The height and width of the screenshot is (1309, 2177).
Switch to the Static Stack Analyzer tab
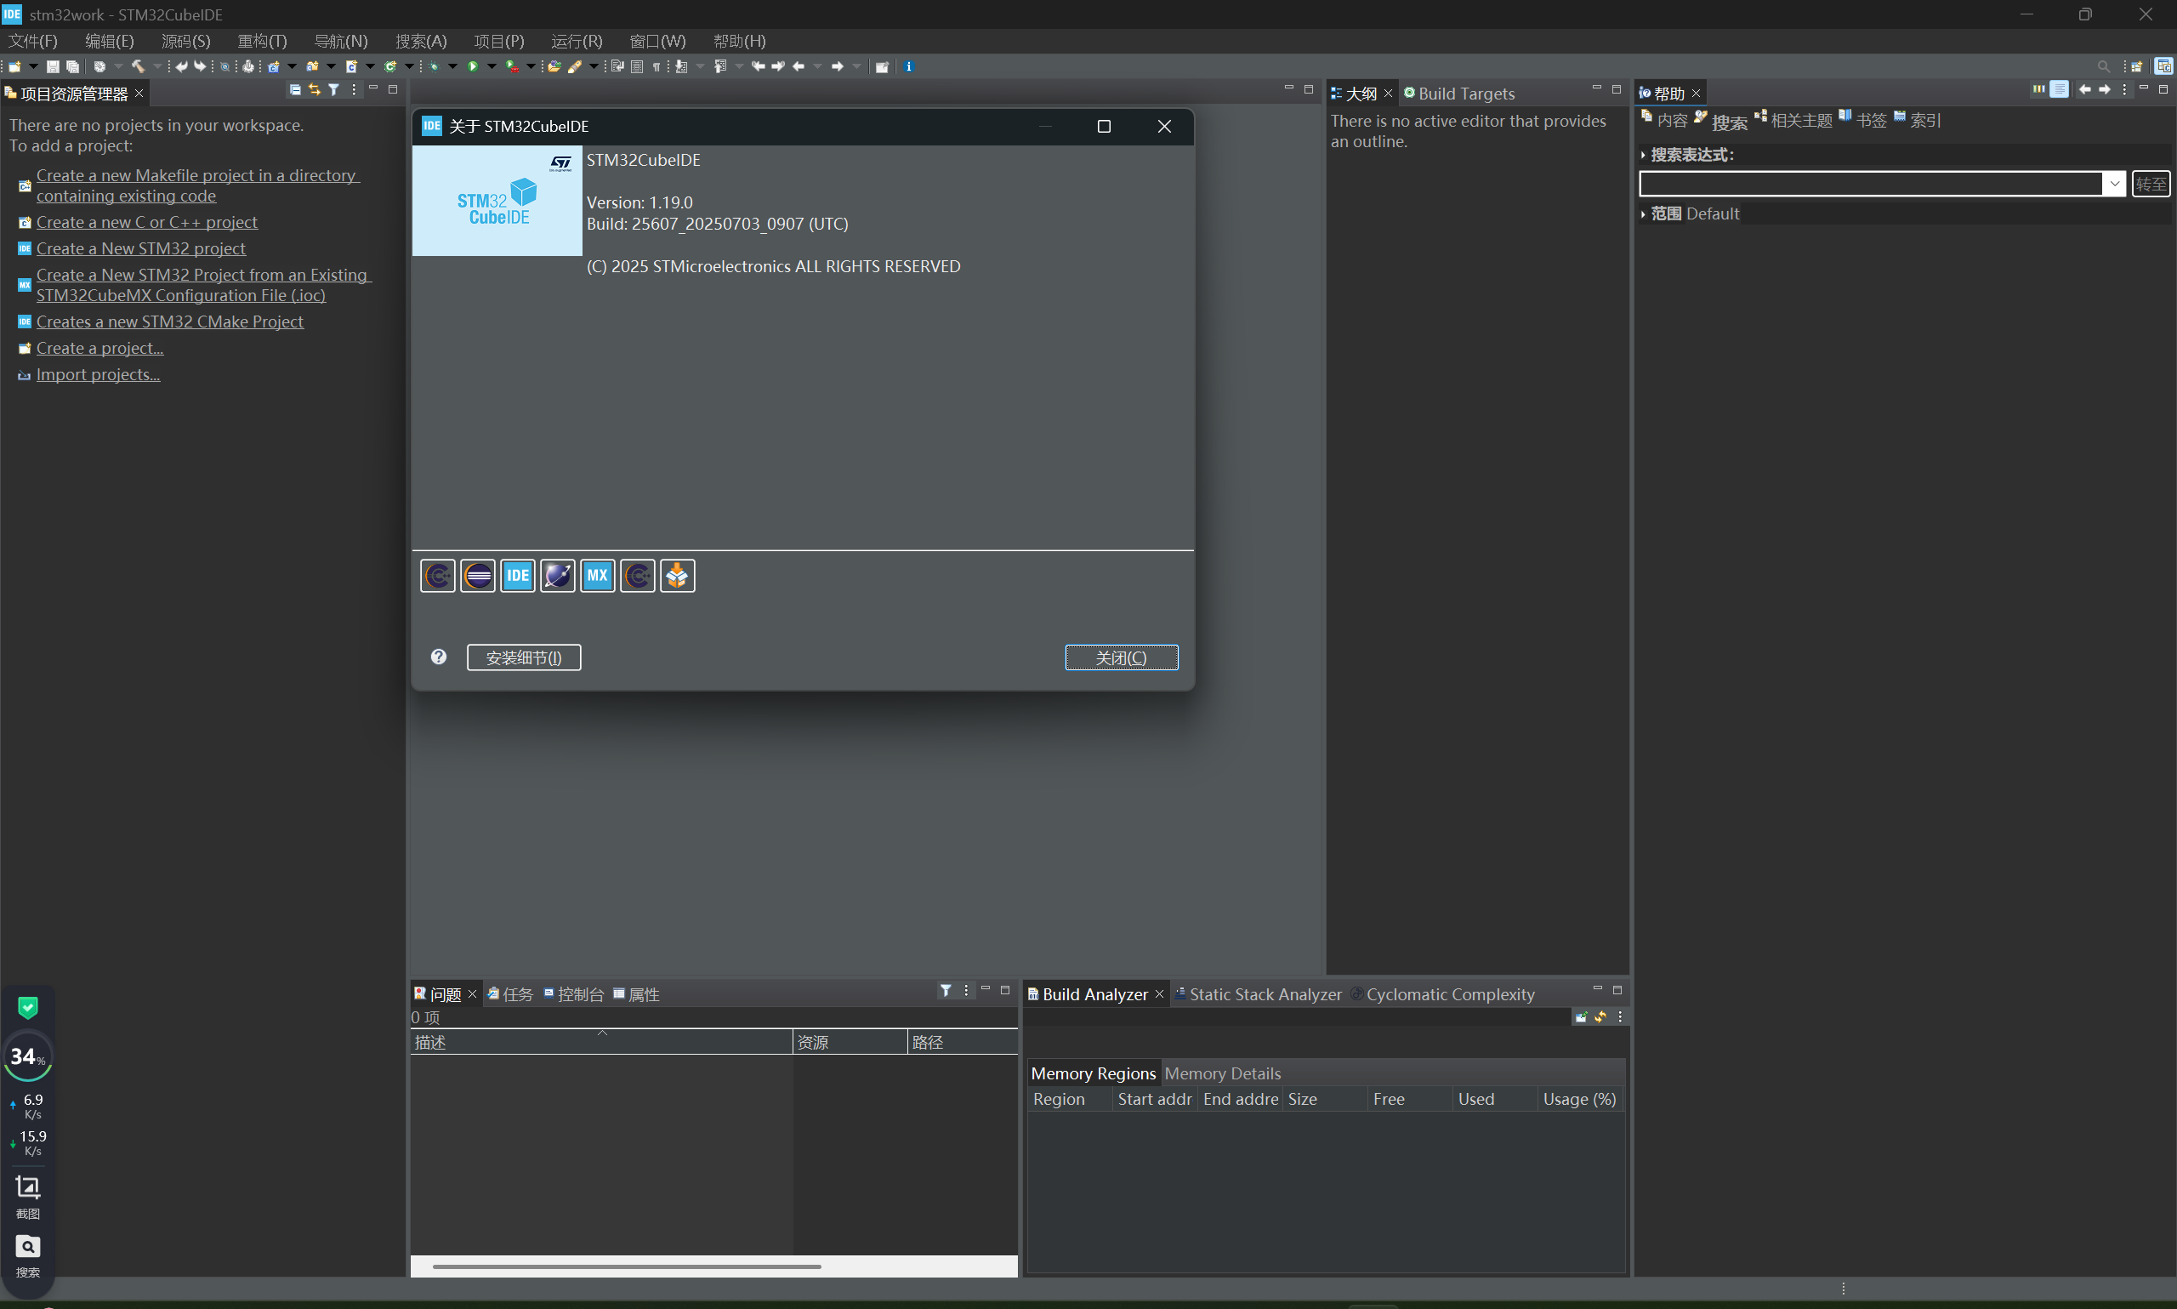[1264, 994]
